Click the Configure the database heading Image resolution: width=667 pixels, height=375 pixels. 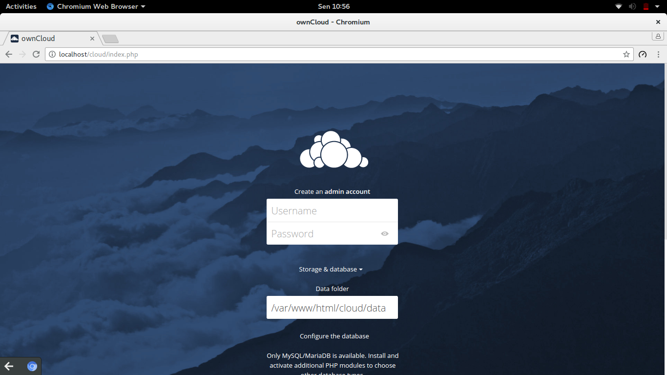[334, 336]
